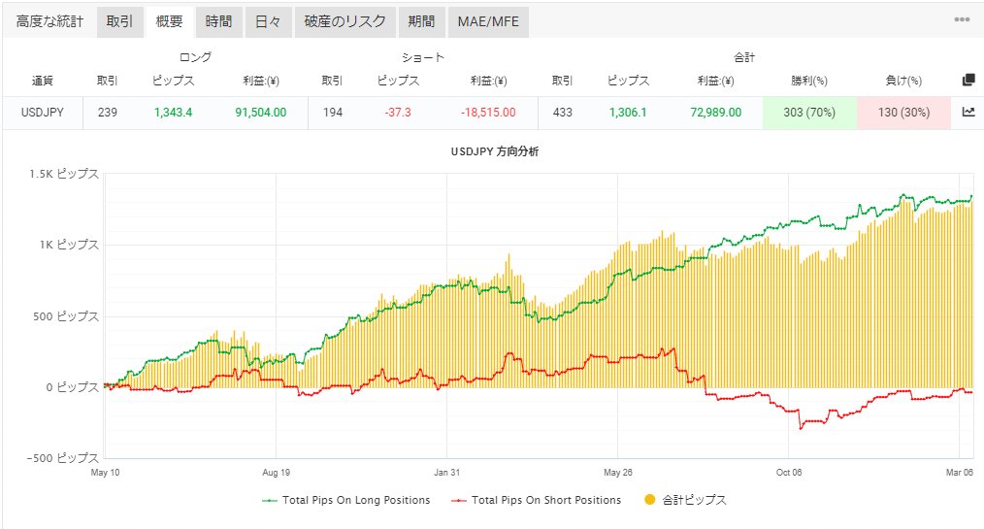This screenshot has width=984, height=529.
Task: Click the Oct 06 x-axis label
Action: pos(789,473)
